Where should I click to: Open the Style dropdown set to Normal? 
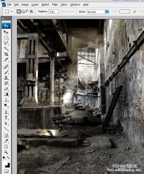(98, 12)
